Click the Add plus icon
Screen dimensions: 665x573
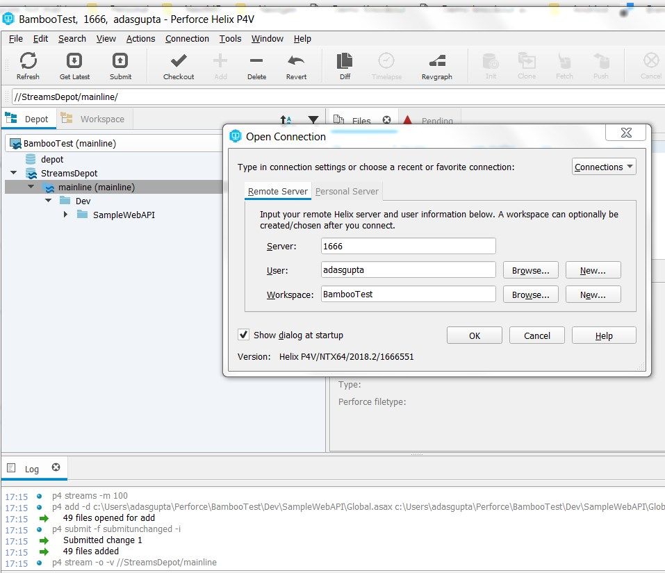coord(220,60)
